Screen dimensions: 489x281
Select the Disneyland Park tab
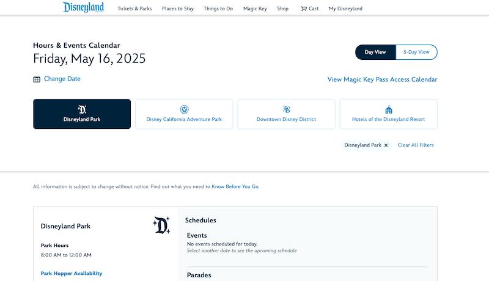tap(82, 114)
